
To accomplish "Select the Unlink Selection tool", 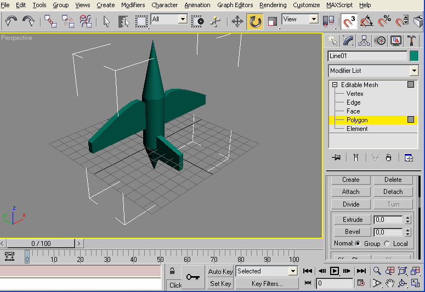I will click(68, 21).
